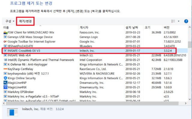Click the 제거/변경 uninstall/change button
192x119 pixels.
pos(25,21)
